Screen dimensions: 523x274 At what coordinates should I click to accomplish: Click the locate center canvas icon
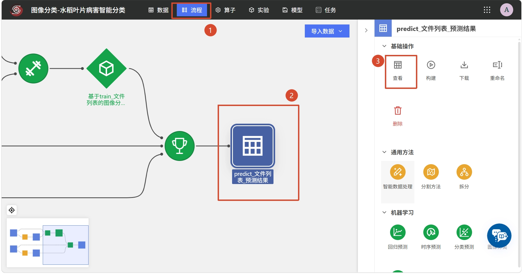12,210
